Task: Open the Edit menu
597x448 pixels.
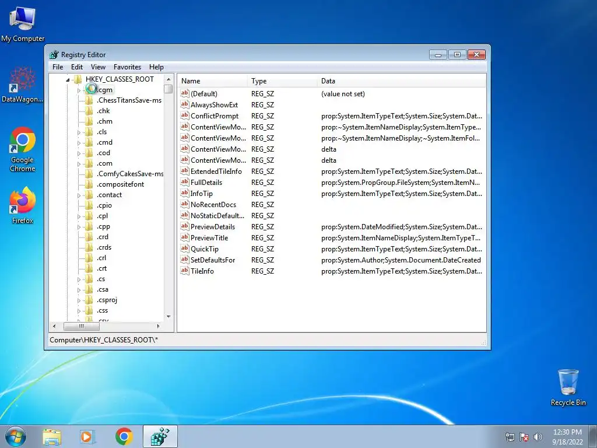Action: pos(77,66)
